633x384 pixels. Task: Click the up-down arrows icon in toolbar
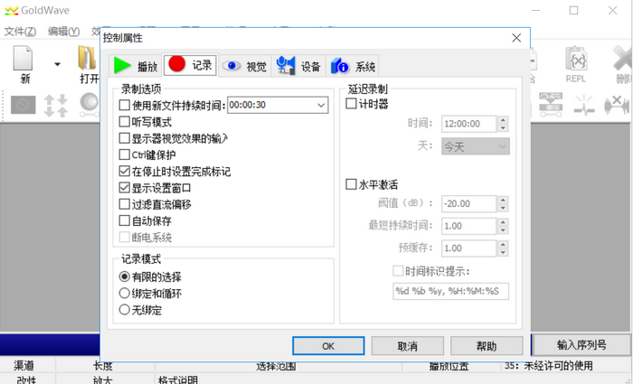(x=56, y=106)
